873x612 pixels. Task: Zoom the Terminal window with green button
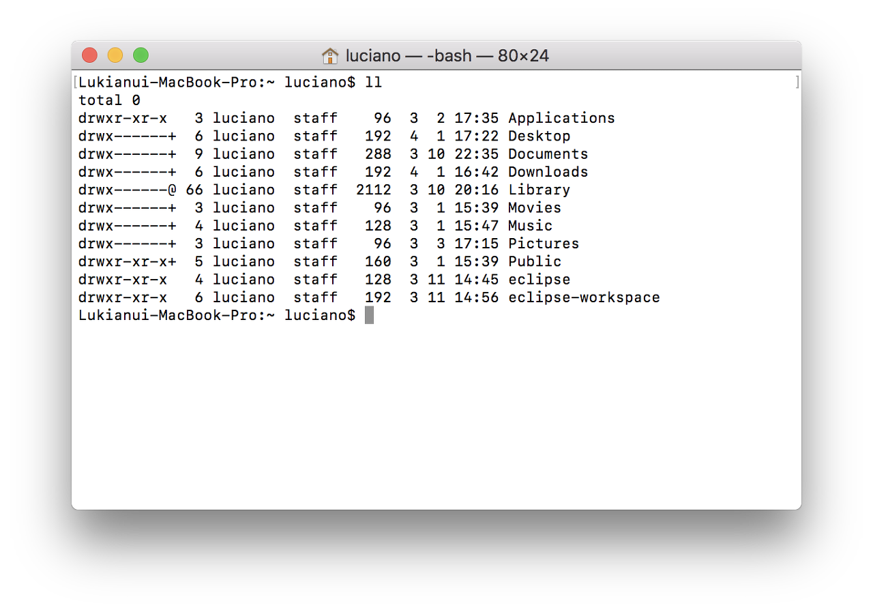tap(140, 55)
